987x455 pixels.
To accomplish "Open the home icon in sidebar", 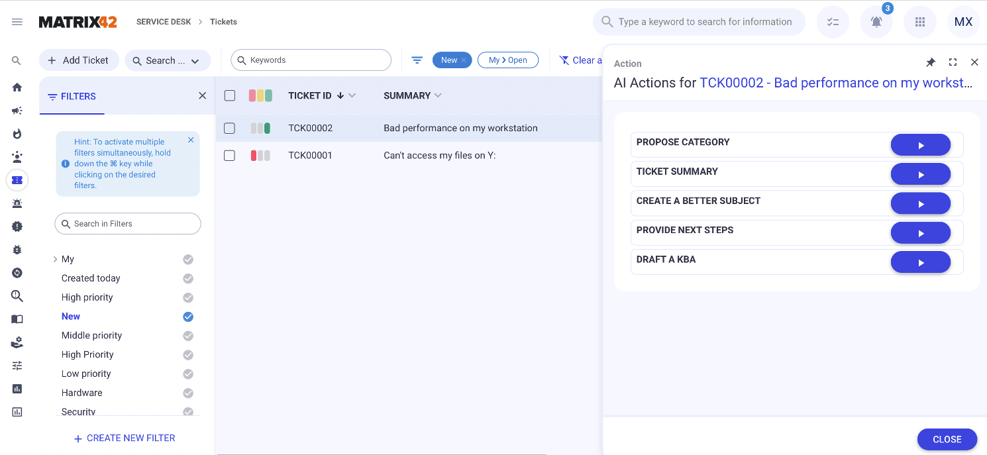I will [x=17, y=87].
